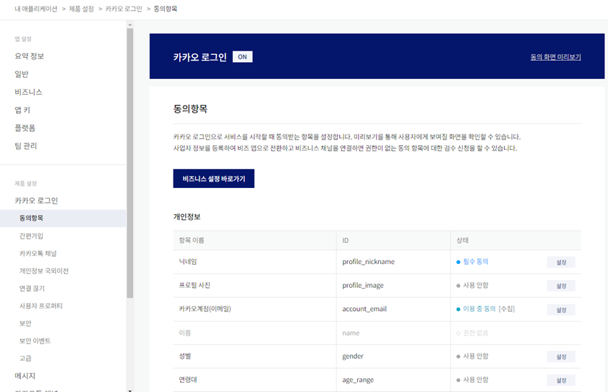Click 제품 설정 breadcrumb

point(82,9)
